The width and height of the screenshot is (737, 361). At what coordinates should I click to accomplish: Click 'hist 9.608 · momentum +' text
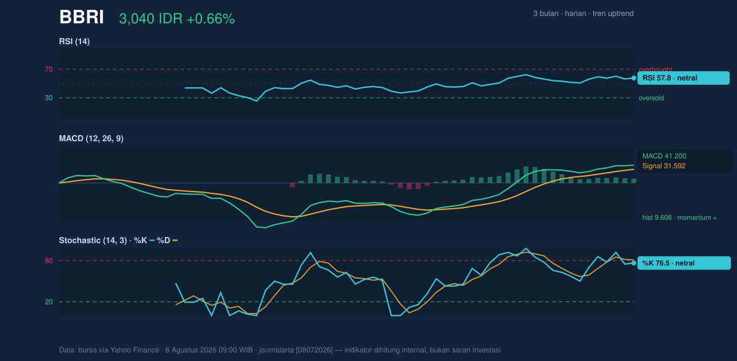coord(680,217)
